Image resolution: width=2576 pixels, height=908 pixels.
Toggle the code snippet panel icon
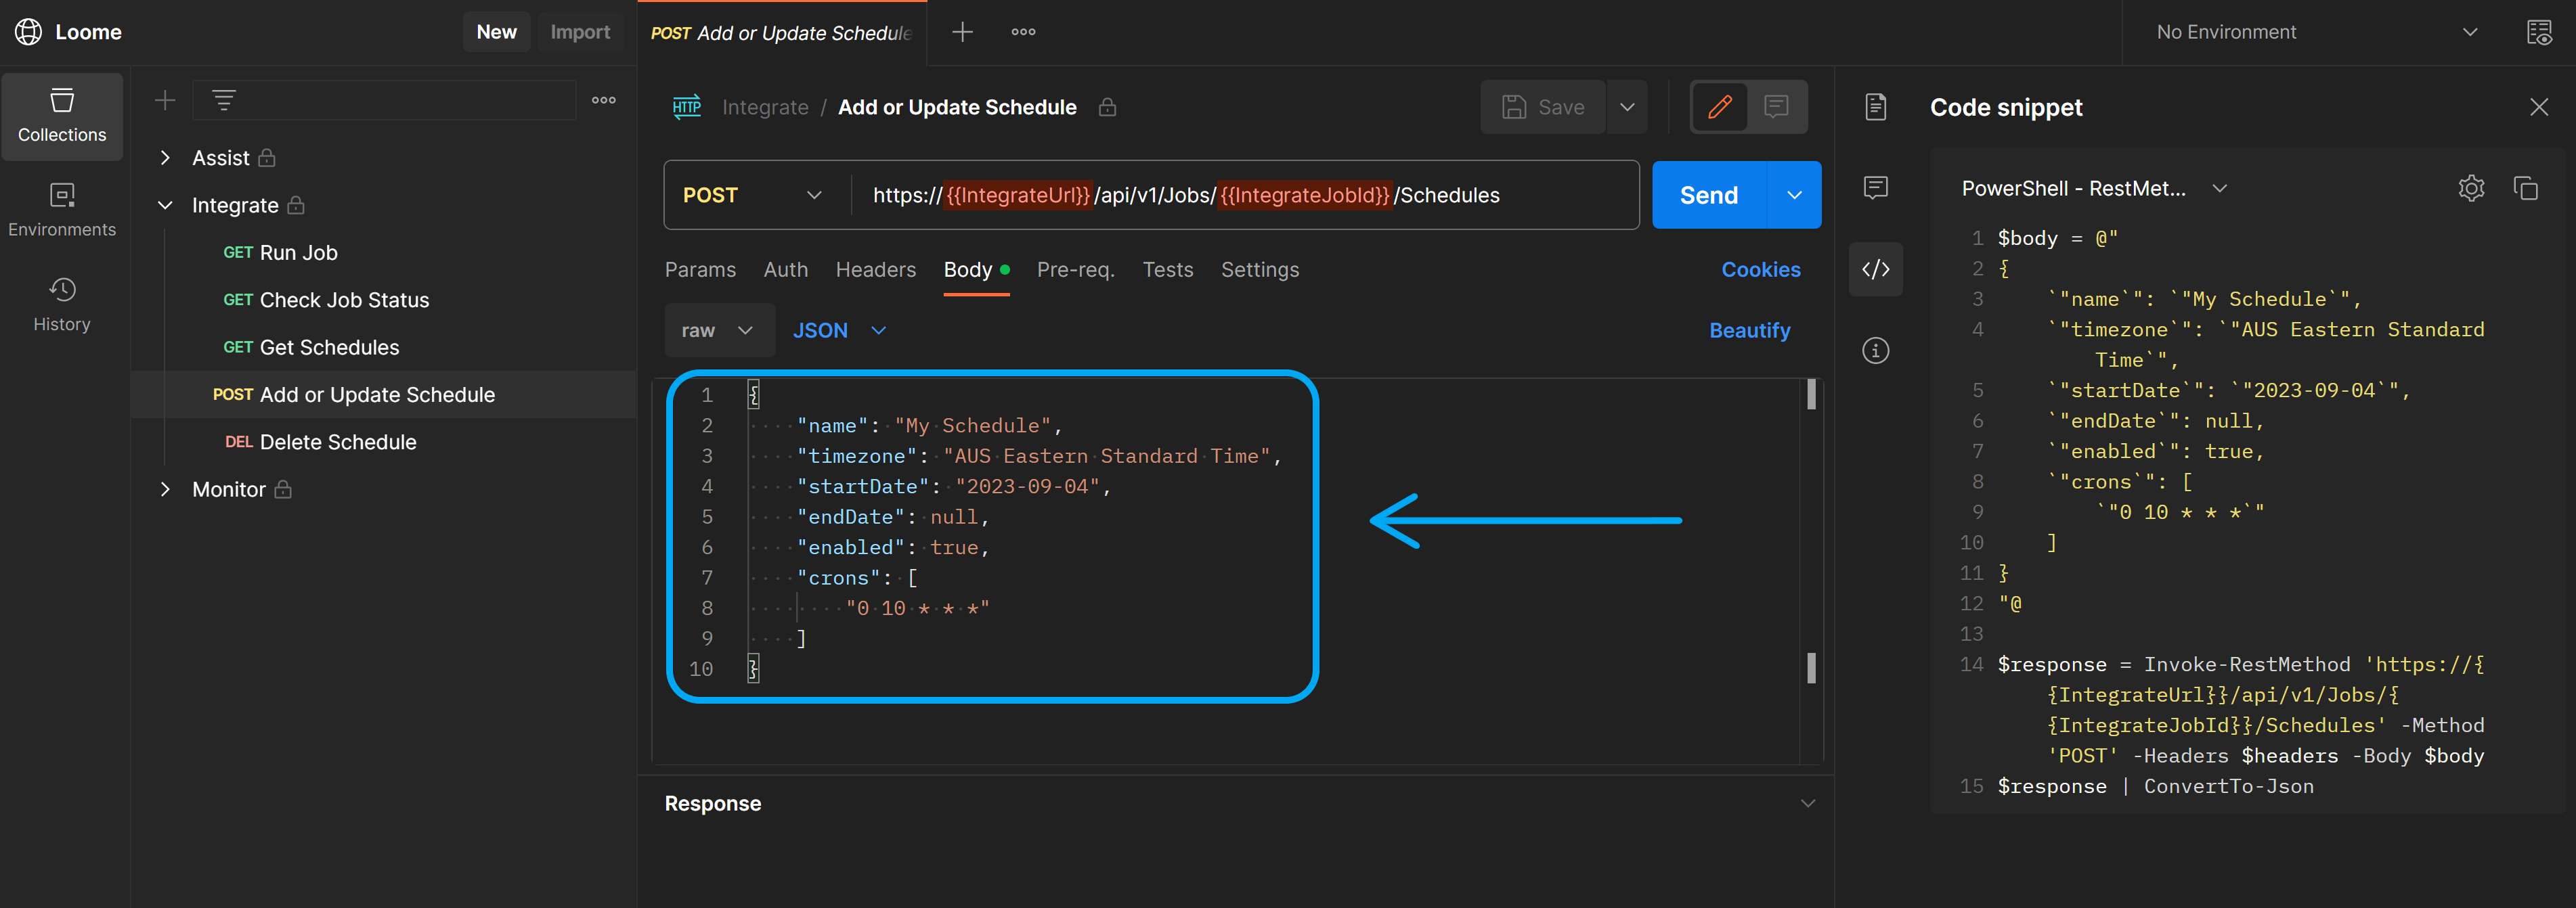tap(1876, 269)
